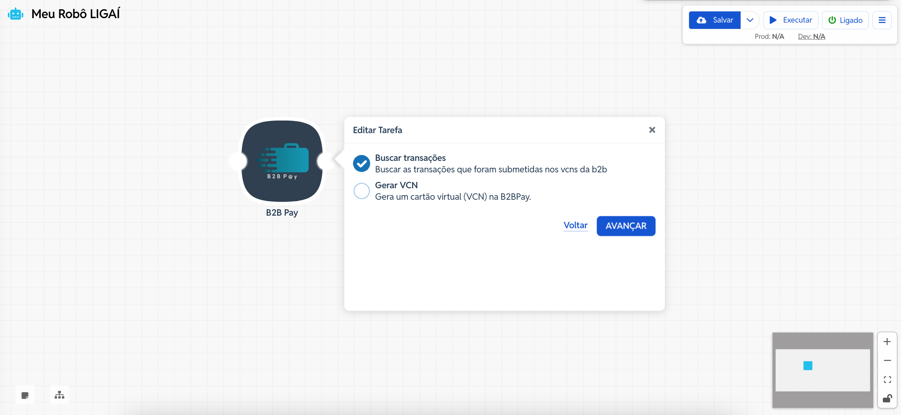Click the fit view icon
The width and height of the screenshot is (901, 415).
point(887,380)
